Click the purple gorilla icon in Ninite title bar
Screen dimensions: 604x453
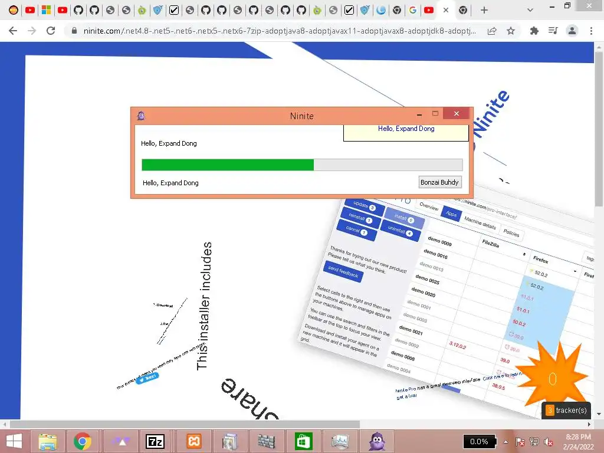pyautogui.click(x=141, y=116)
